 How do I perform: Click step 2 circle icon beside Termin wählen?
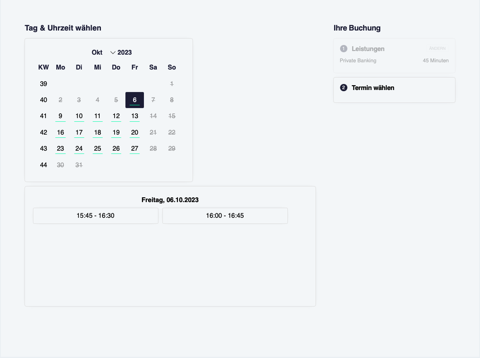343,88
